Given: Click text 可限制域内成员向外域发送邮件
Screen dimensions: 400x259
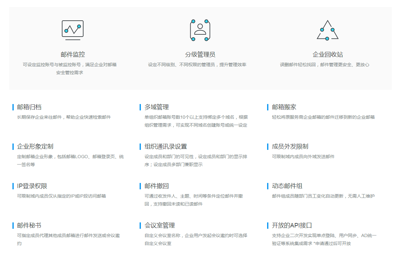Looking at the screenshot, I should 303,157.
